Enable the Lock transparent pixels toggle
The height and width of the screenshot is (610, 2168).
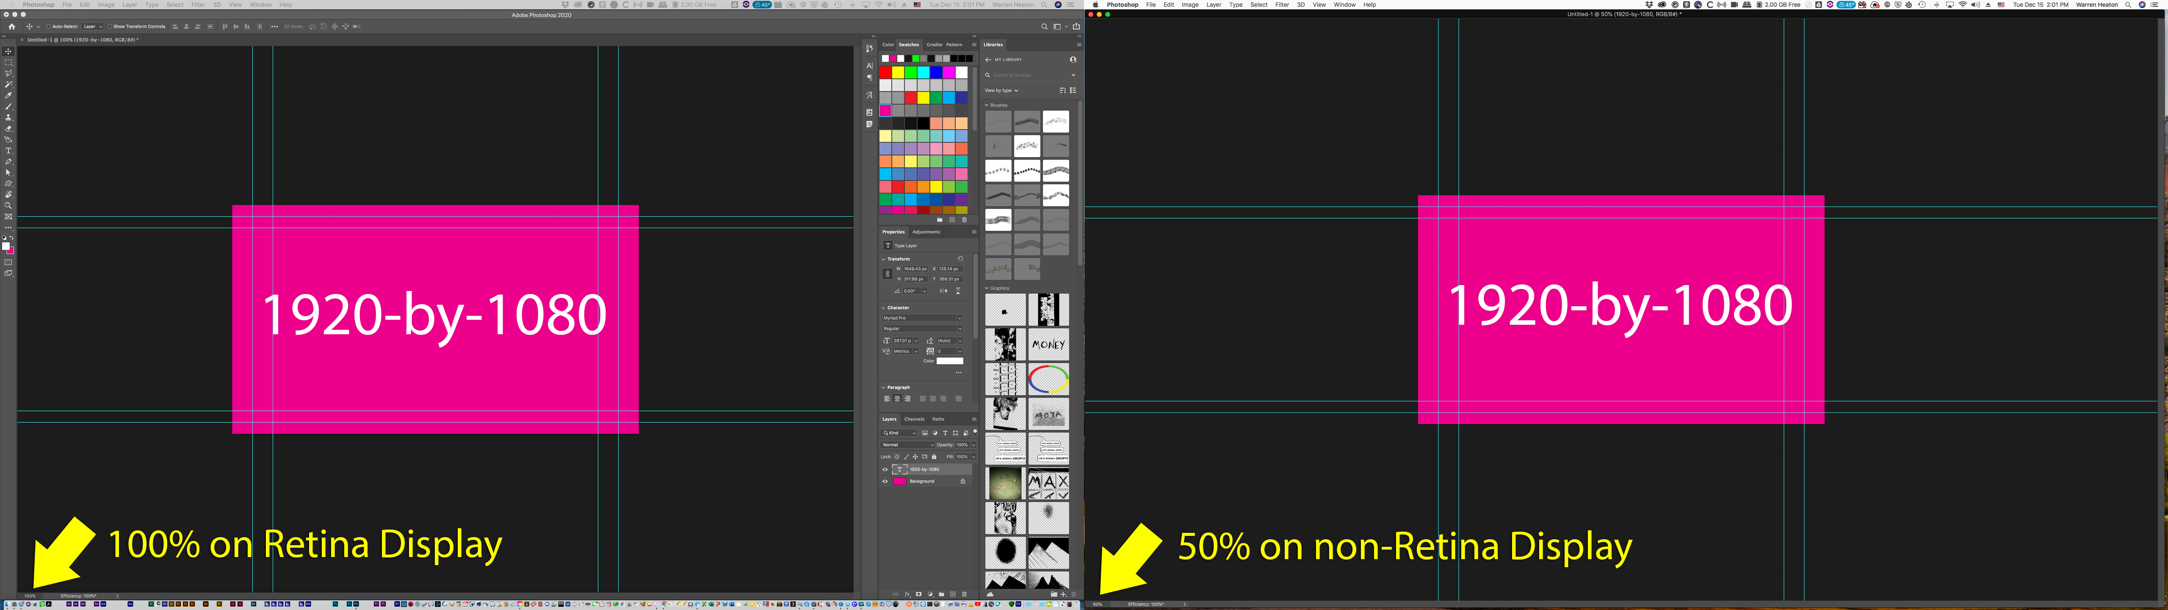coord(896,457)
